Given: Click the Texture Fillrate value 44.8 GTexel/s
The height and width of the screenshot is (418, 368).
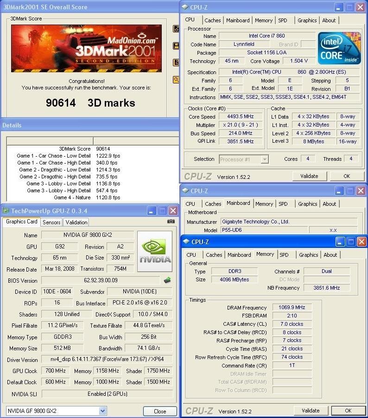Looking at the screenshot, I should (149, 325).
